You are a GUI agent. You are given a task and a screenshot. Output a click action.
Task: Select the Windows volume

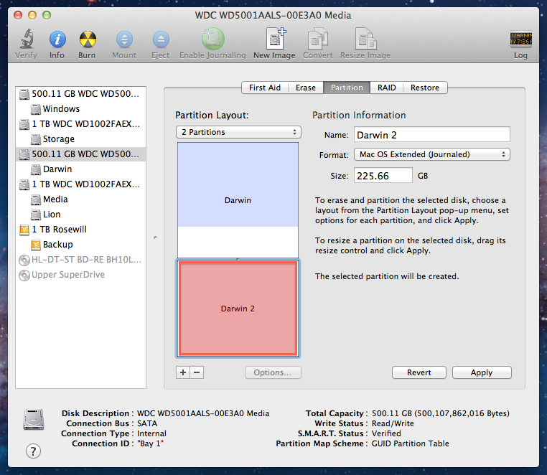coord(80,109)
